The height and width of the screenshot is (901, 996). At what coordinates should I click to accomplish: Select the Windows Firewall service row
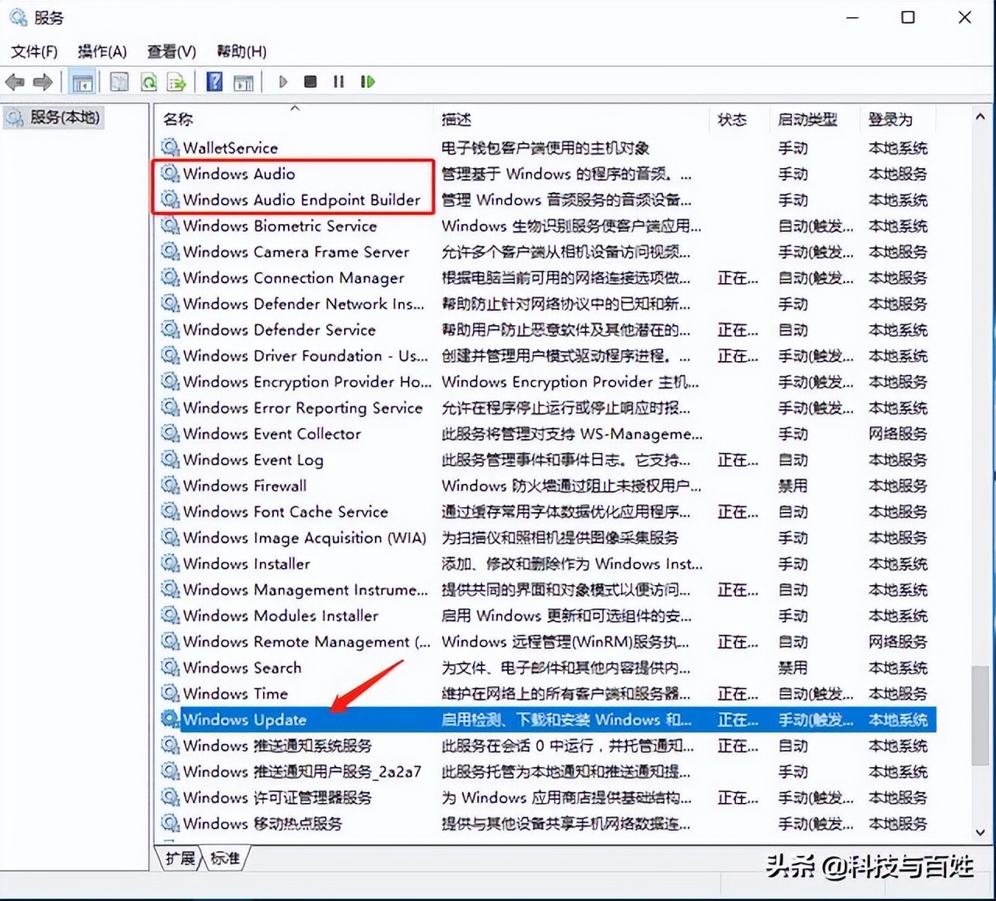(244, 486)
